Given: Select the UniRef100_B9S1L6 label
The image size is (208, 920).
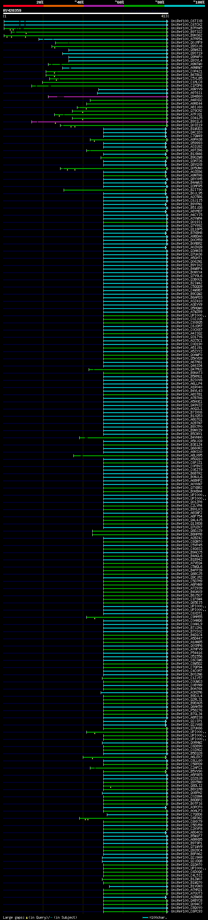Looking at the screenshot, I should [187, 121].
